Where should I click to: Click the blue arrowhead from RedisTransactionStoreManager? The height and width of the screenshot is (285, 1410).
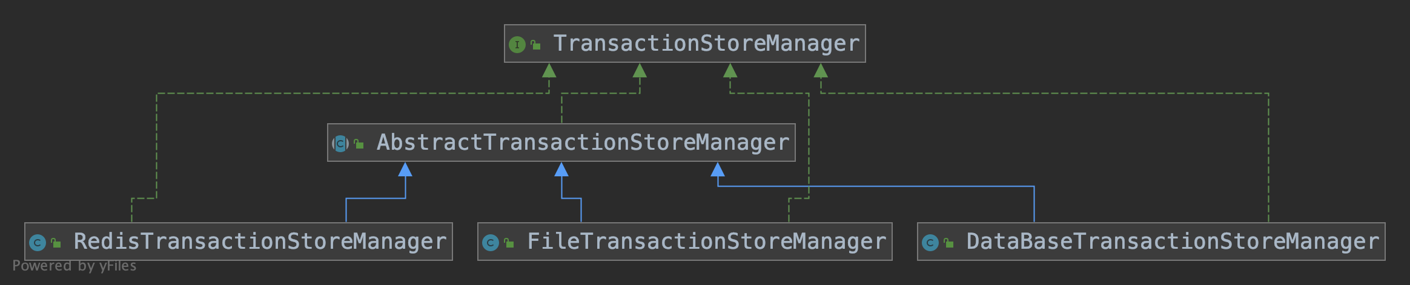405,169
